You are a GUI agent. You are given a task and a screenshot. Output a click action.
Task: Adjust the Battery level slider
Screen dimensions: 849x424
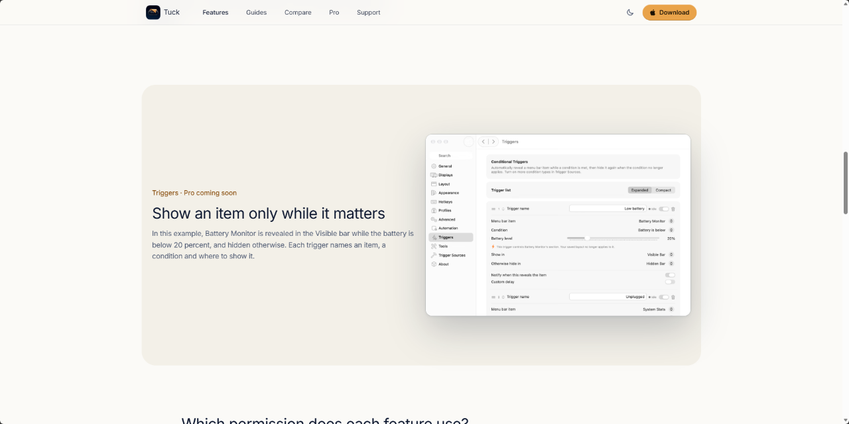click(587, 238)
